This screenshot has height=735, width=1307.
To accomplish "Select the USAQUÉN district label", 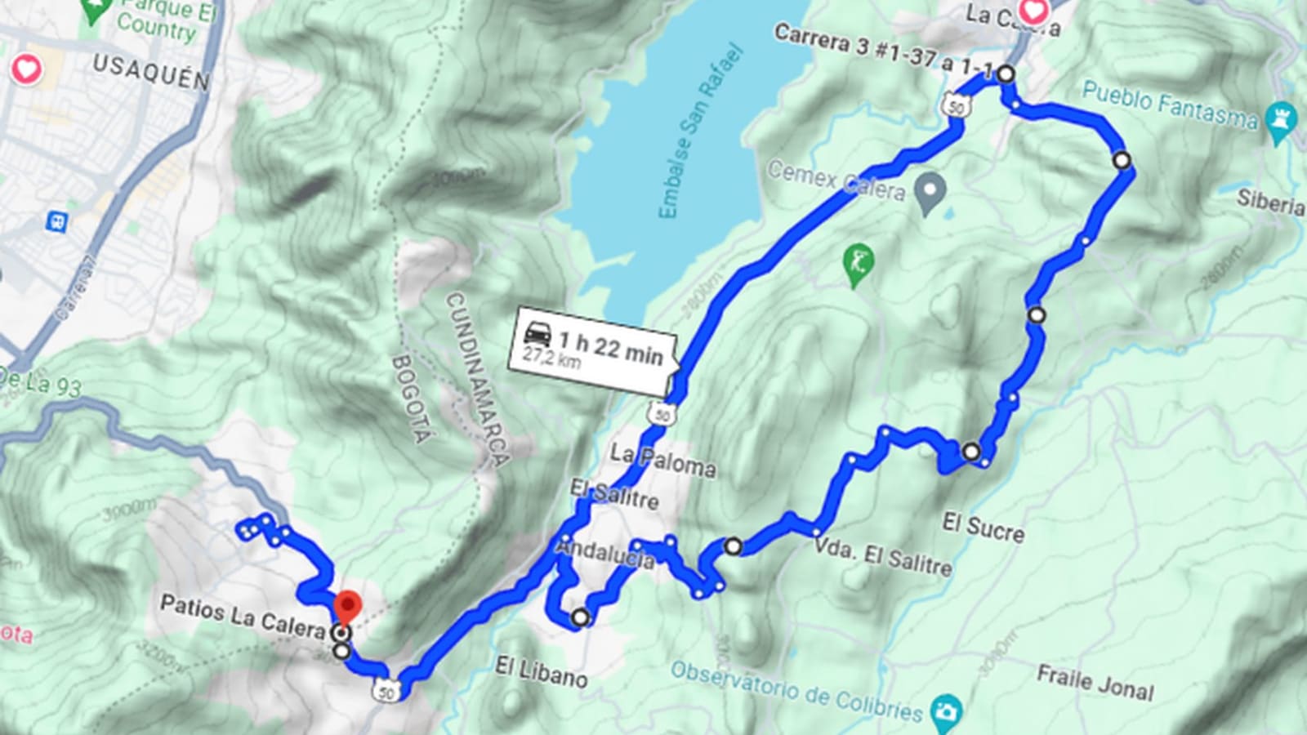I will (x=151, y=72).
